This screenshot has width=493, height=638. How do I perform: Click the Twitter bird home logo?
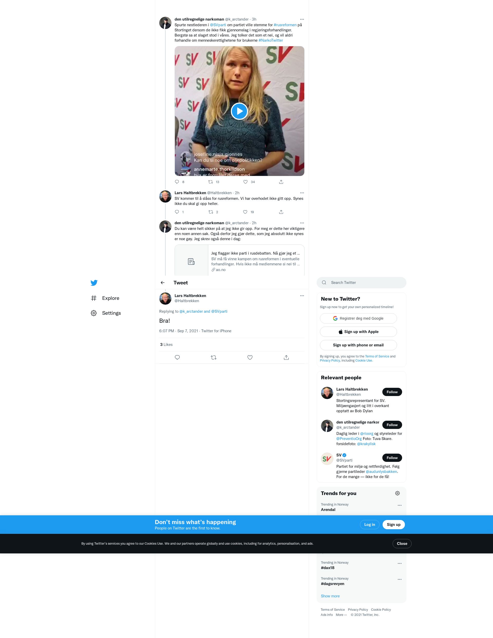pyautogui.click(x=94, y=283)
